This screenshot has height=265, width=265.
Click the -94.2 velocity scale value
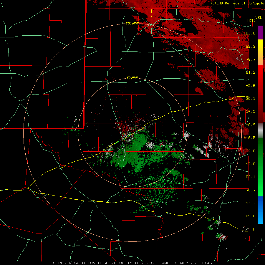(x=249, y=203)
